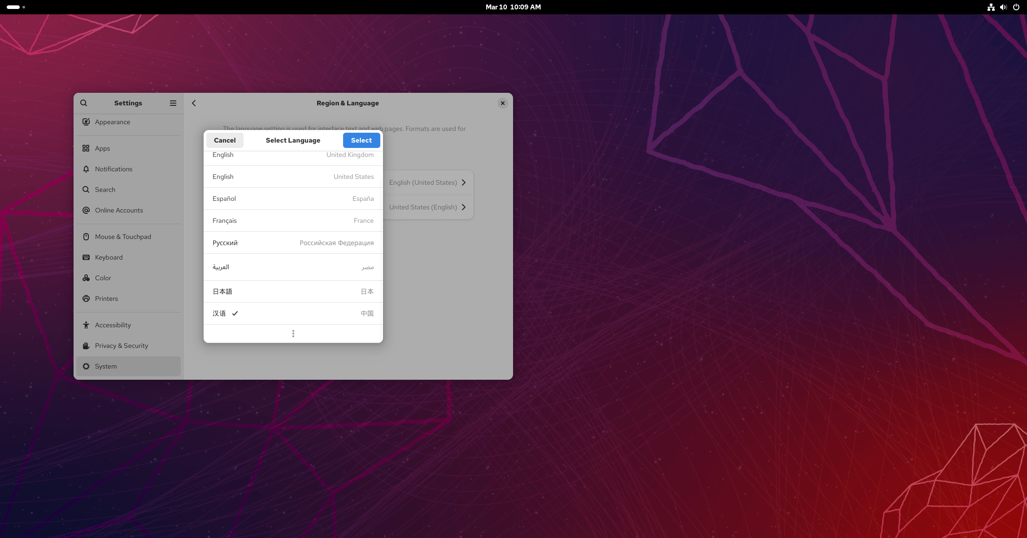This screenshot has width=1027, height=538.
Task: Open Privacy & Security settings label
Action: 122,346
